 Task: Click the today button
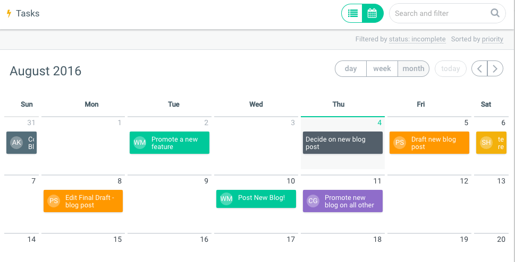pos(451,68)
